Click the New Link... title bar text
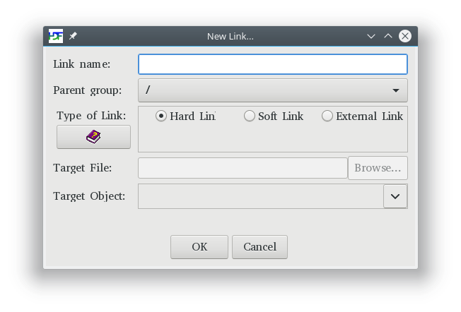This screenshot has width=461, height=312. pos(230,37)
